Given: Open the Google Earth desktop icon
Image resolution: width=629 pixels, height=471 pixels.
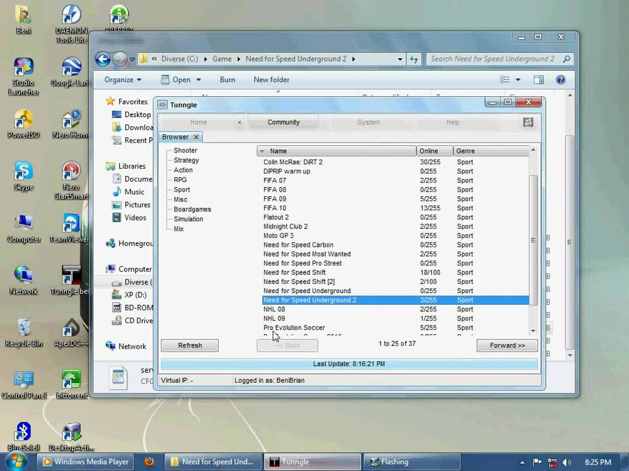Looking at the screenshot, I should 71,72.
